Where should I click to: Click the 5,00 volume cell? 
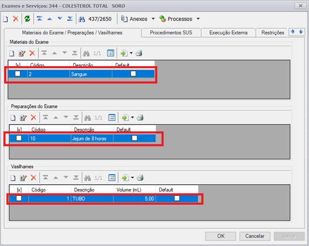[134, 199]
